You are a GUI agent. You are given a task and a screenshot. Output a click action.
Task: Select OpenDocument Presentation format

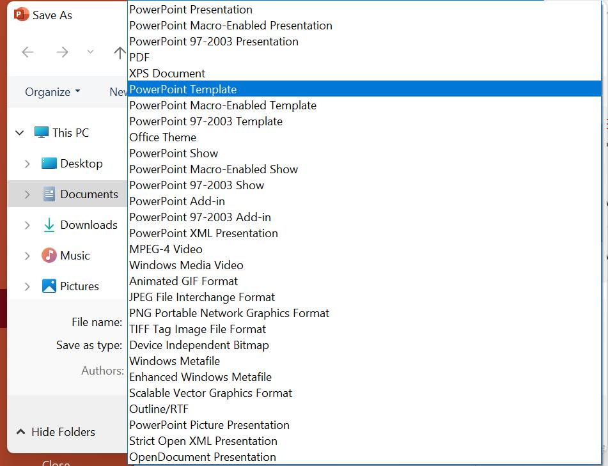click(202, 456)
